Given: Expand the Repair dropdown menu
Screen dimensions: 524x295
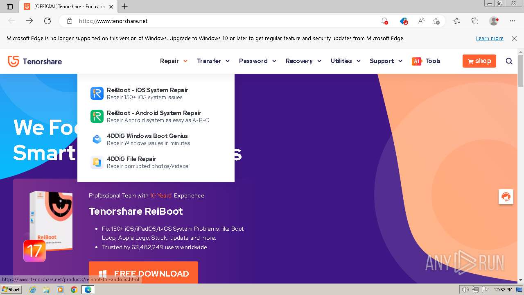Looking at the screenshot, I should click(x=174, y=61).
